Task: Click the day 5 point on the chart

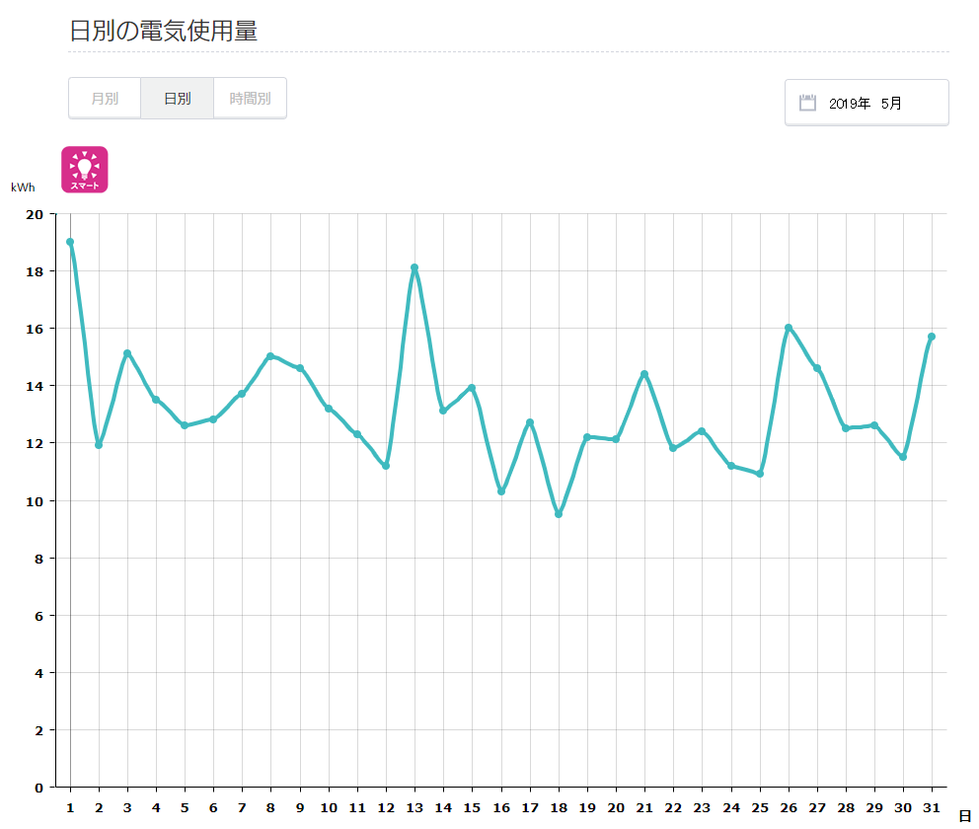Action: 185,425
